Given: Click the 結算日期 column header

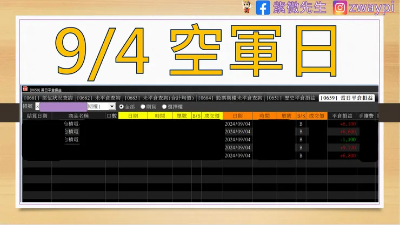Looking at the screenshot, I should click(x=37, y=116).
